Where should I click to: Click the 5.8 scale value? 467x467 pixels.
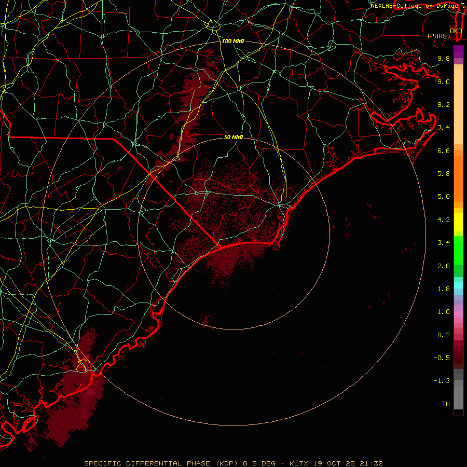click(x=444, y=174)
